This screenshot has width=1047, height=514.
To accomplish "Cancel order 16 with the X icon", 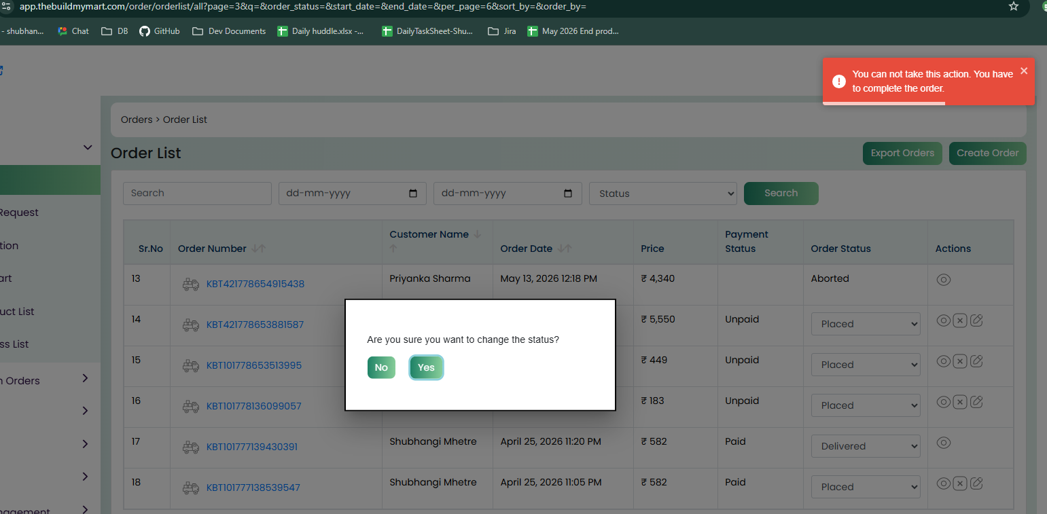I will [x=959, y=402].
